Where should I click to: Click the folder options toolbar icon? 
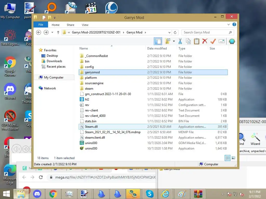click(x=168, y=41)
